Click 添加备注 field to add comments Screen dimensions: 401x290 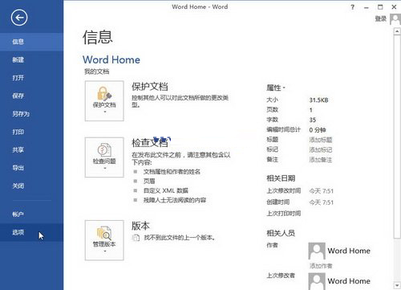pyautogui.click(x=321, y=160)
